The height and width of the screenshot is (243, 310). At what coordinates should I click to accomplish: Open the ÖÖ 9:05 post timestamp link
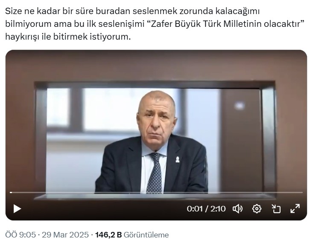pyautogui.click(x=20, y=235)
